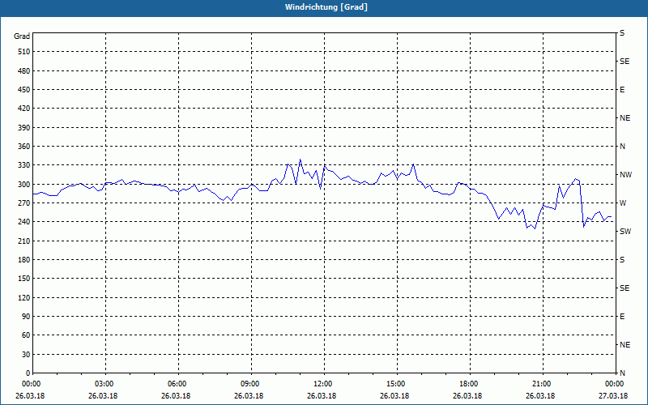Select the W compass label

click(623, 203)
